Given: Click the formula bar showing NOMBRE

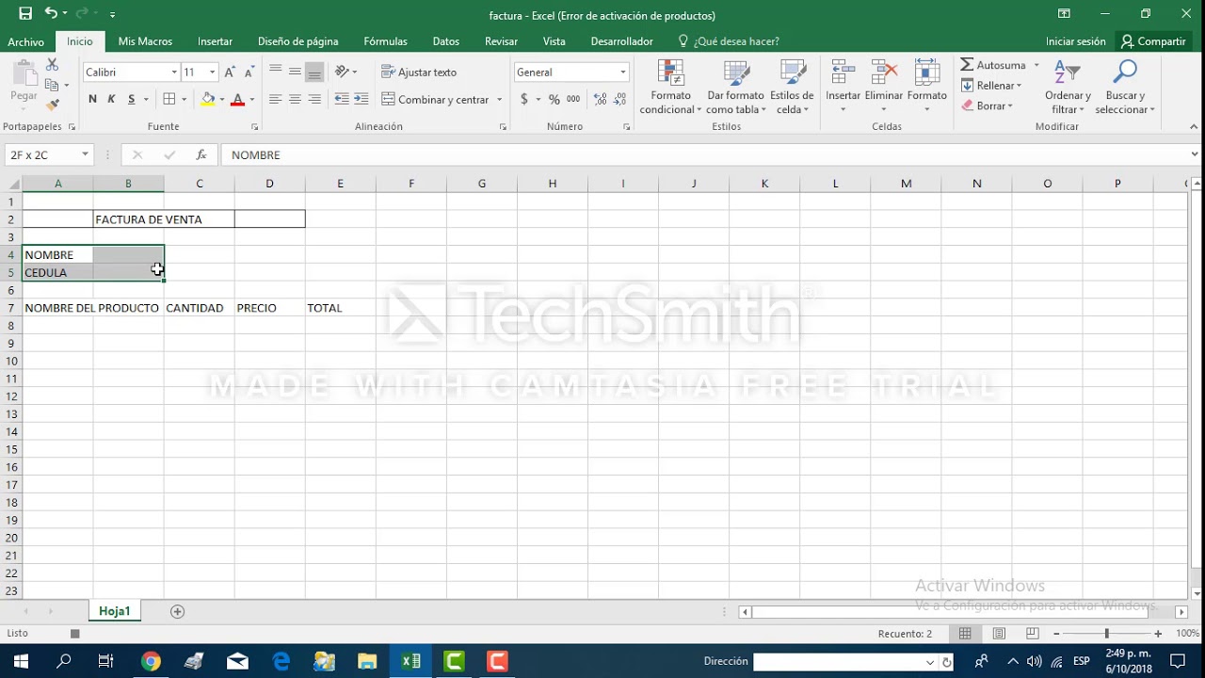Looking at the screenshot, I should 706,154.
